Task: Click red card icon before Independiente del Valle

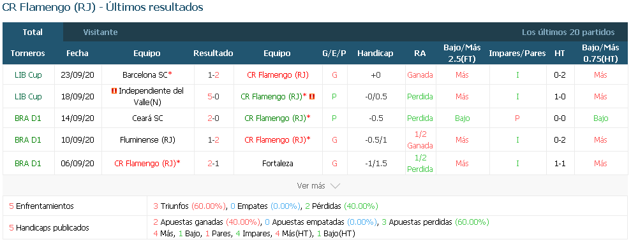Action: (x=114, y=91)
